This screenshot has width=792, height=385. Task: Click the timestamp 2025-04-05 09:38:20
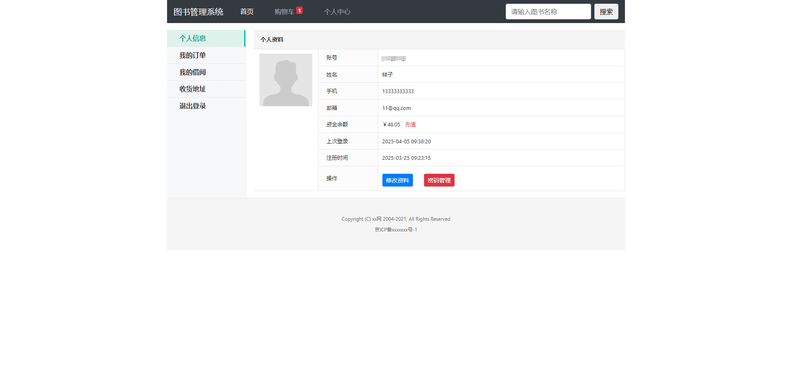pos(406,141)
